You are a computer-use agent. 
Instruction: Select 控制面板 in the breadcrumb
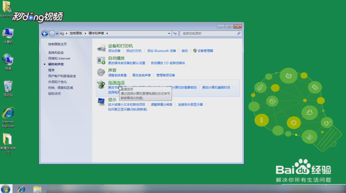point(76,33)
